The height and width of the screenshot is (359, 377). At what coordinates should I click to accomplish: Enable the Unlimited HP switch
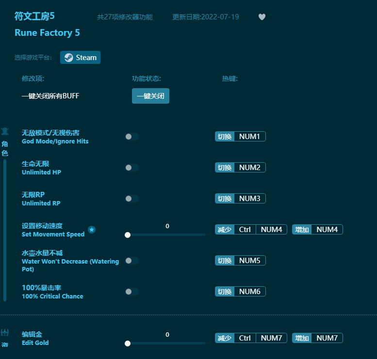click(x=132, y=168)
